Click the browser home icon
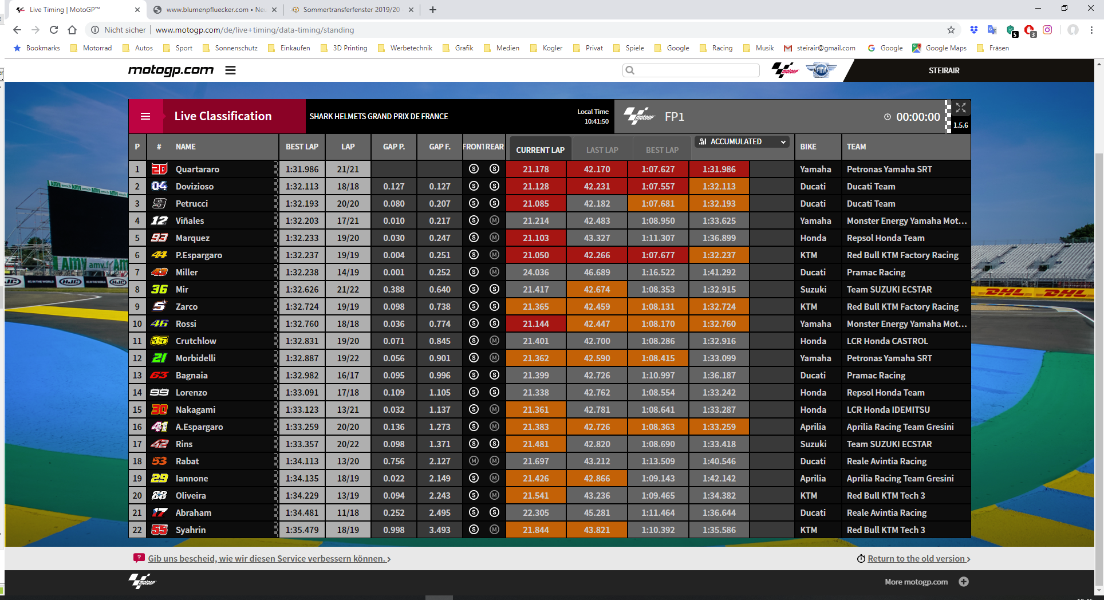Viewport: 1104px width, 600px height. (x=72, y=30)
